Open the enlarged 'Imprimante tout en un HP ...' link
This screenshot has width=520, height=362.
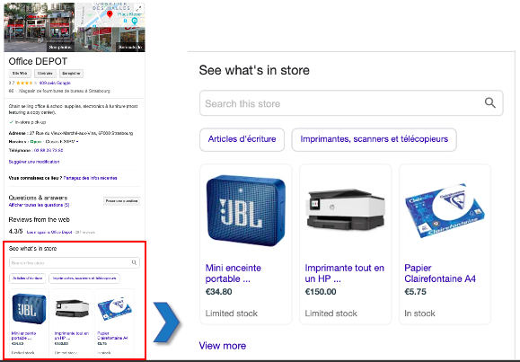345,273
